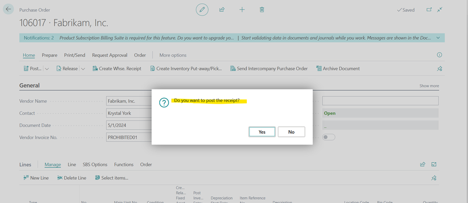The image size is (468, 203).
Task: Open the Print/Send tab
Action: [x=74, y=55]
